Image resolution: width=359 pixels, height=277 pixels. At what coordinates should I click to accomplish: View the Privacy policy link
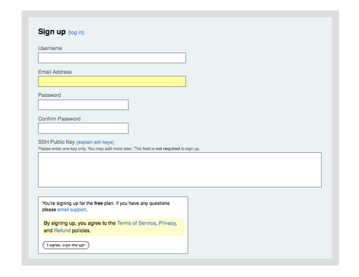pos(167,223)
